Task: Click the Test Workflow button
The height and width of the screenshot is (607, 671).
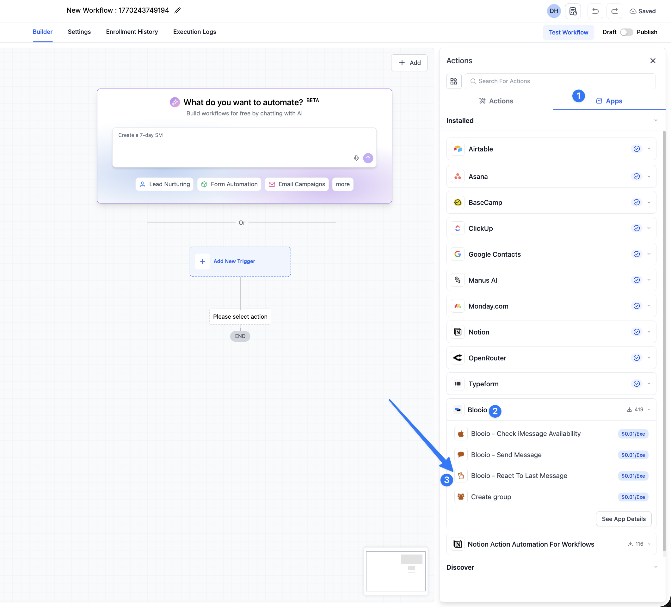Action: point(569,32)
